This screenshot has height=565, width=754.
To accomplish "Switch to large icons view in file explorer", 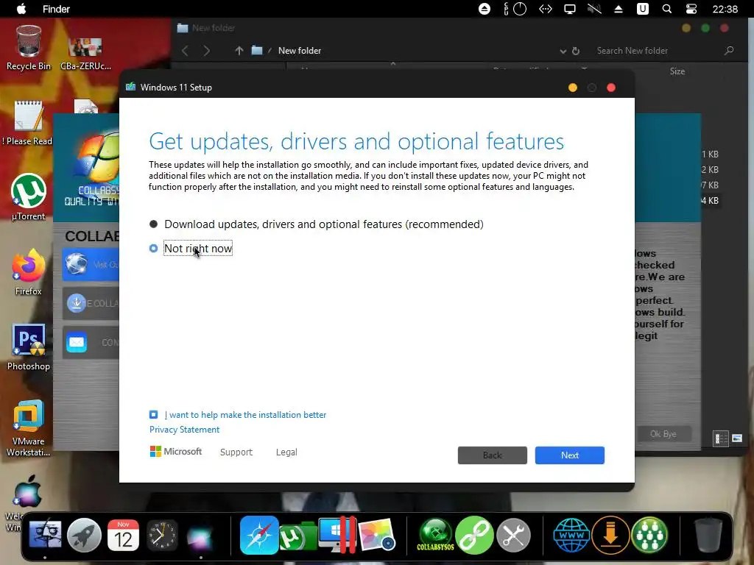I will (x=736, y=438).
